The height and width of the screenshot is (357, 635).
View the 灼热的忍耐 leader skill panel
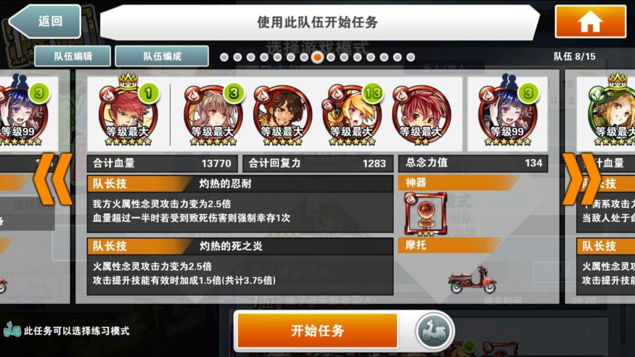click(240, 204)
